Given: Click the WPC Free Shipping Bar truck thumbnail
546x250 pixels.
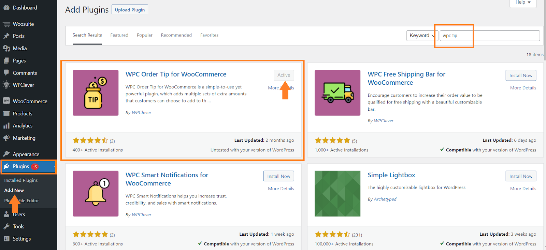Looking at the screenshot, I should (337, 93).
